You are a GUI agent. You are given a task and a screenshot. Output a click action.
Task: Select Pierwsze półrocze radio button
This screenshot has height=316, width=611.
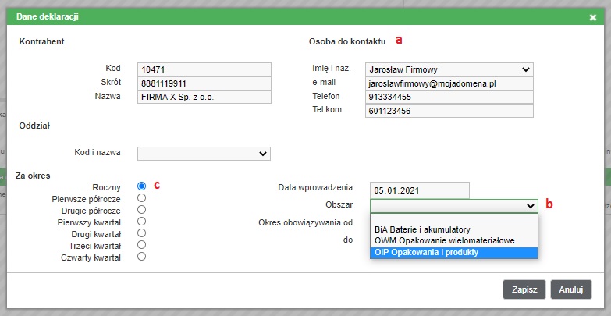(x=141, y=198)
